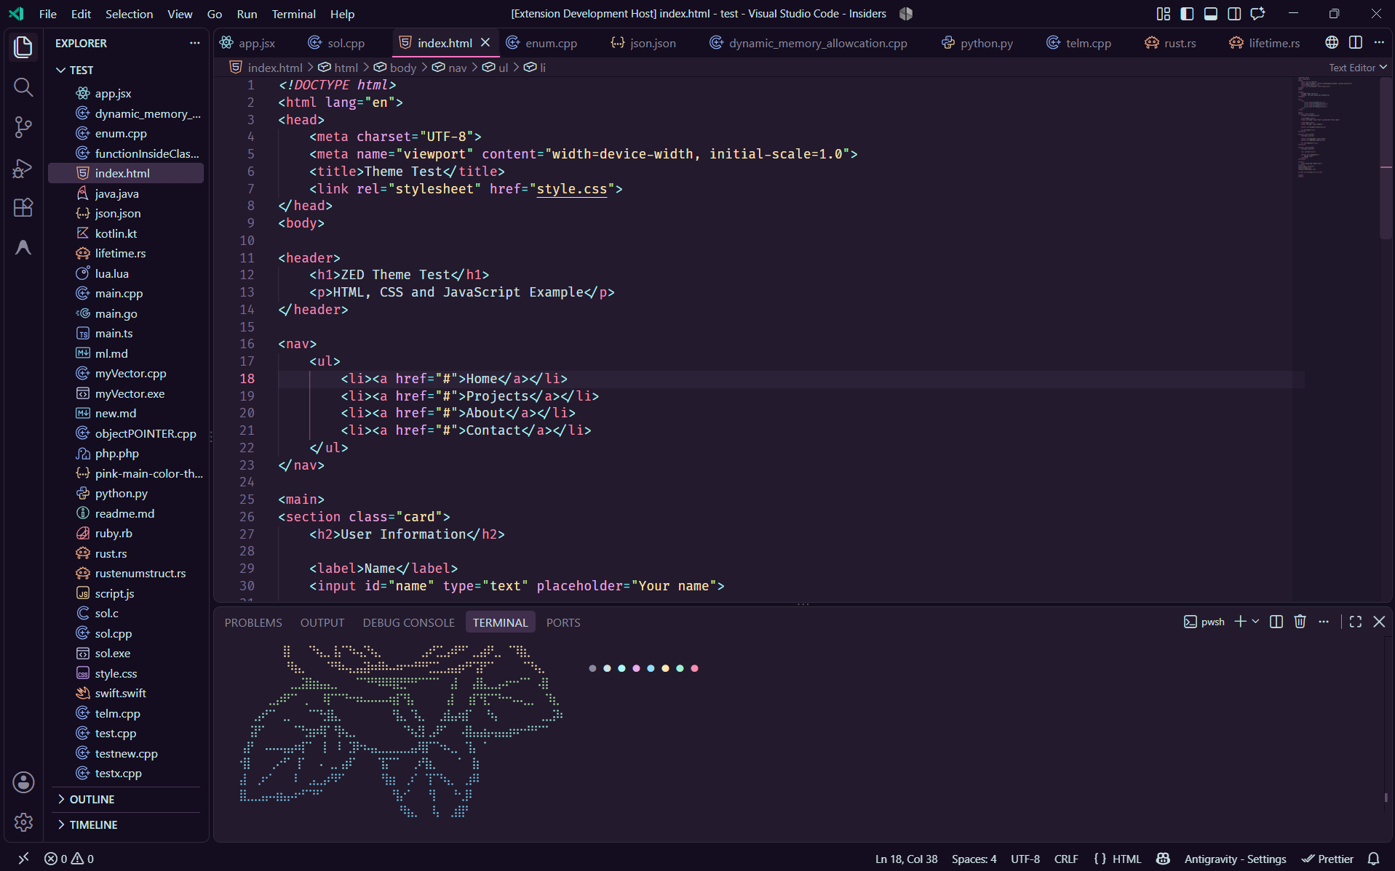Open the Extensions view
Viewport: 1395px width, 871px height.
(x=23, y=208)
